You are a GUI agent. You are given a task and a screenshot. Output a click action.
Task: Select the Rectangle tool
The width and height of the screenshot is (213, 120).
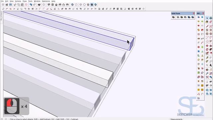click(x=207, y=30)
